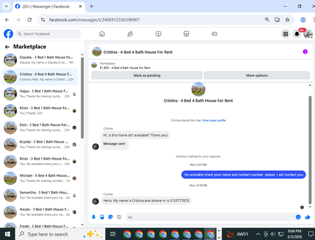
Task: Open the Home feed icon in top navigation
Action: pyautogui.click(x=102, y=34)
